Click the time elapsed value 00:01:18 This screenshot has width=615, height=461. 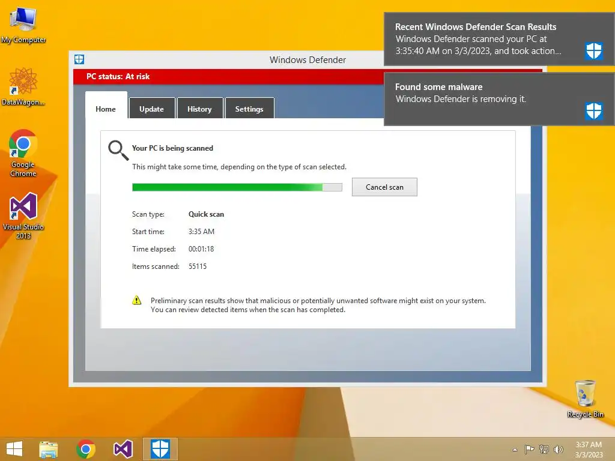pos(201,249)
